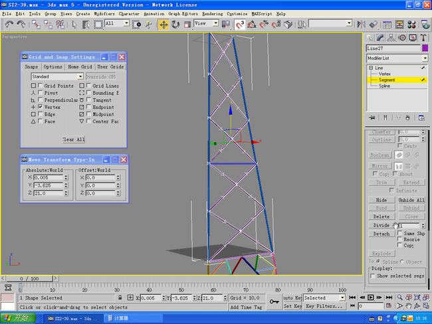
Task: Open the Select by Name dialog
Action: click(86, 25)
